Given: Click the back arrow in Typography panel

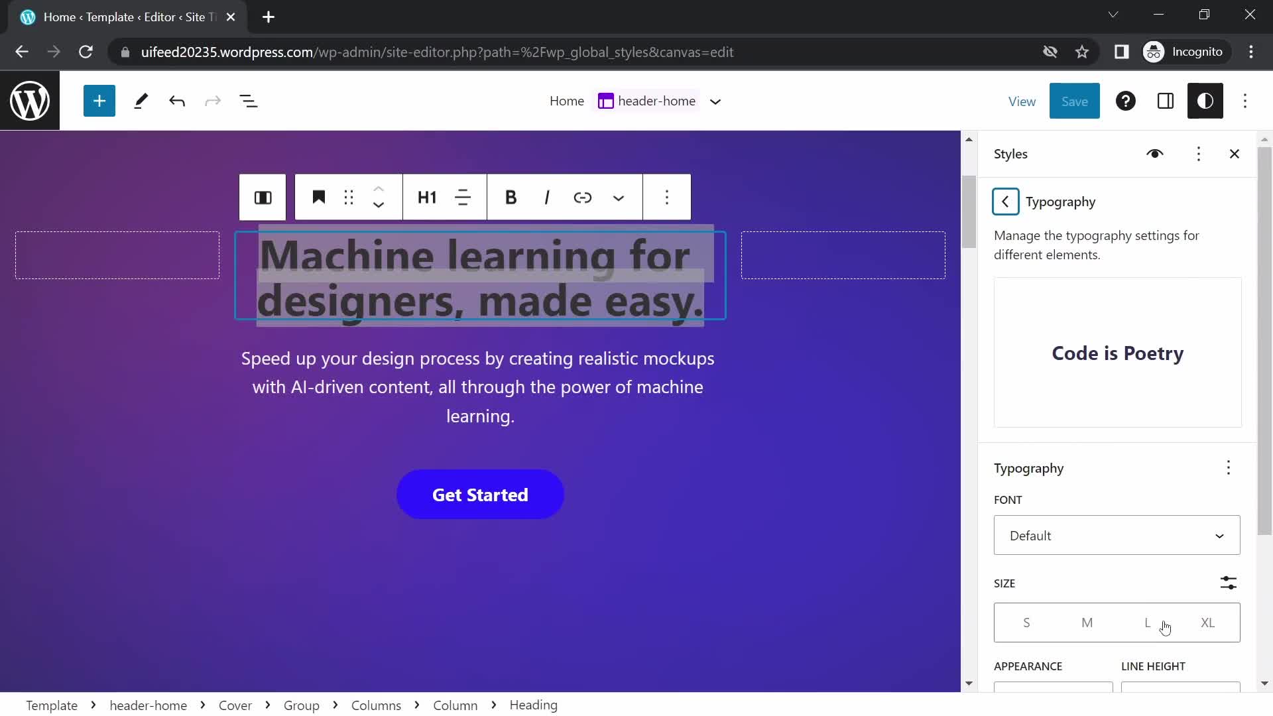Looking at the screenshot, I should (x=1005, y=202).
